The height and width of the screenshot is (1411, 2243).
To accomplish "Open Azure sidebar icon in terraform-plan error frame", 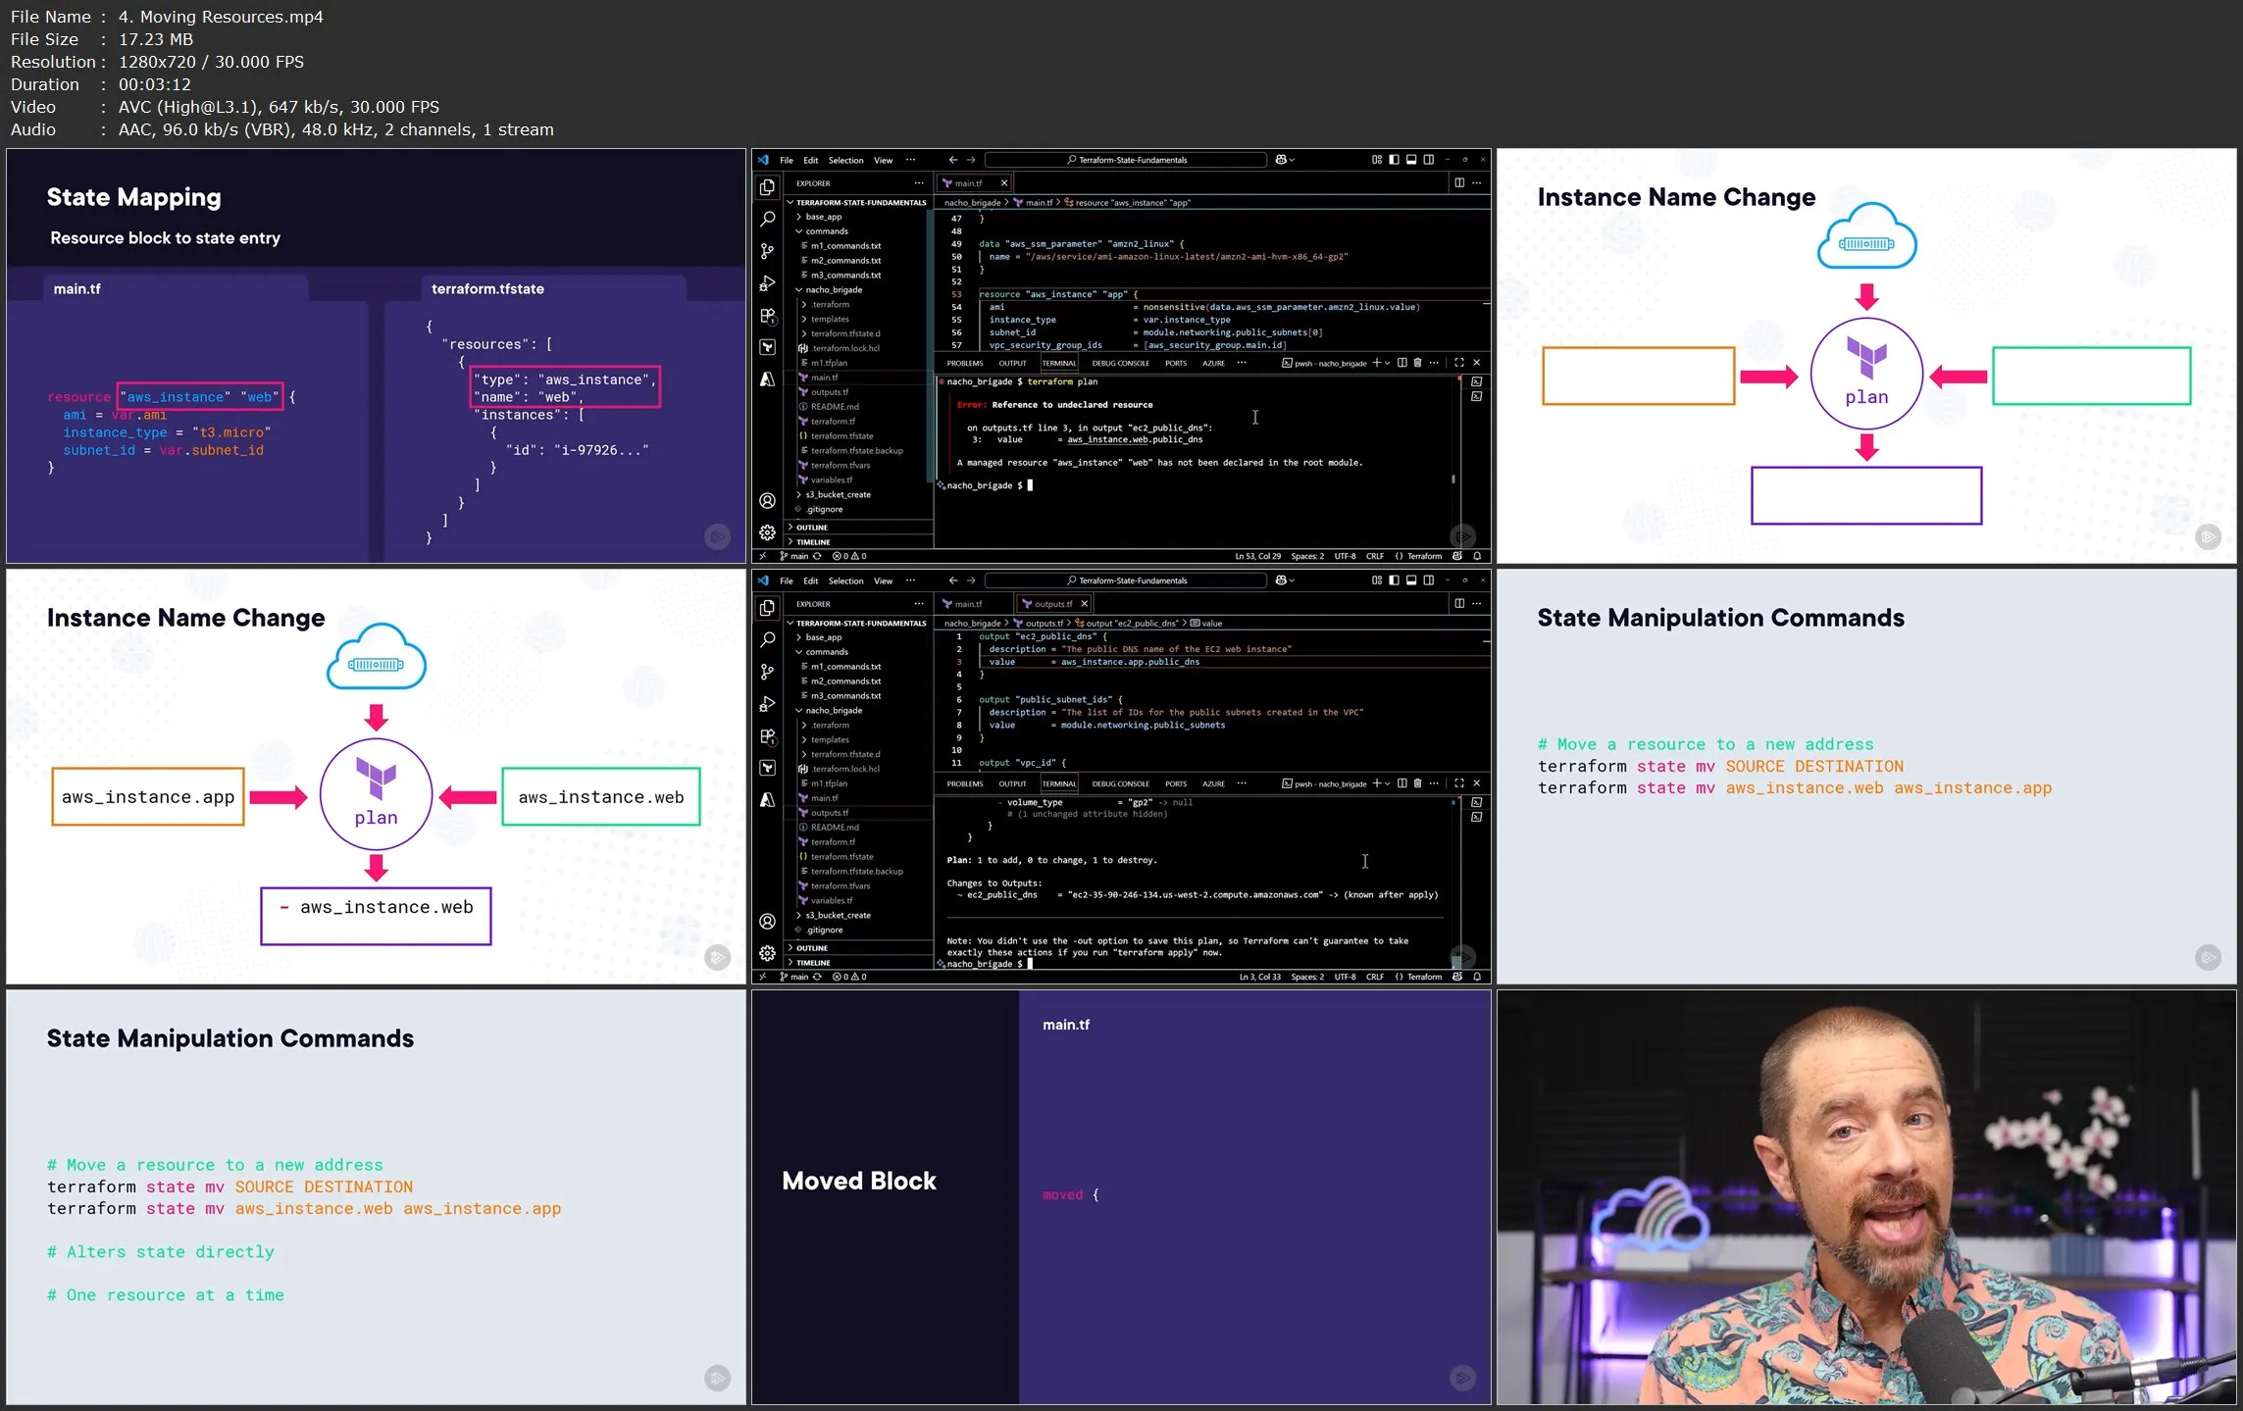I will [x=767, y=379].
